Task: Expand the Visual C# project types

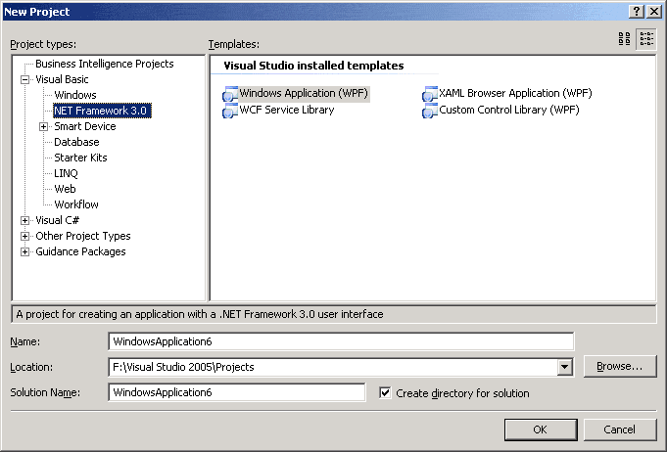Action: (25, 220)
